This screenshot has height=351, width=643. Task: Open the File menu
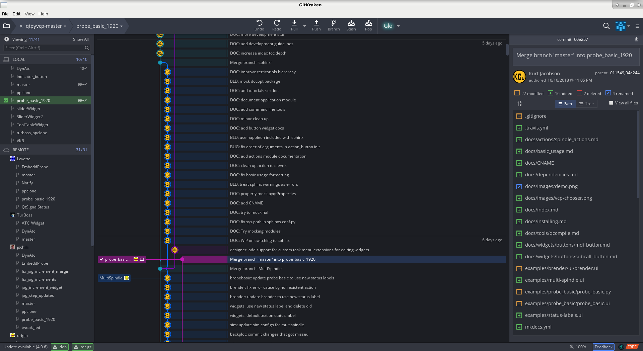click(5, 14)
